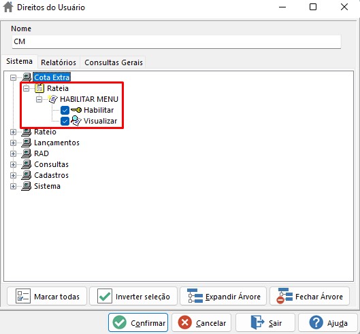Click the computer icon beside Cadastros

pos(27,175)
